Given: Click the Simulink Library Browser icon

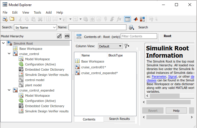Looking at the screenshot, I should tap(142, 19).
